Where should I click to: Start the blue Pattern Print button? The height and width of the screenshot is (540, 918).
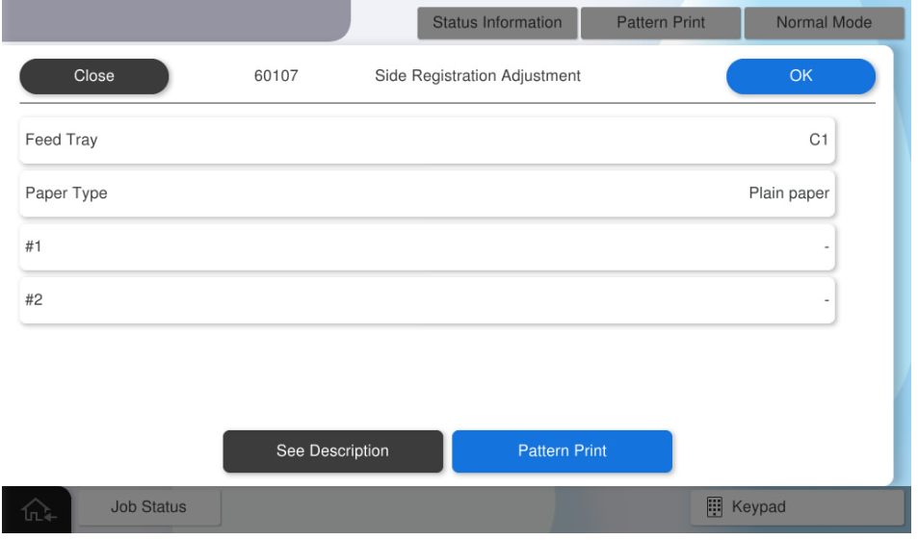[x=562, y=450]
